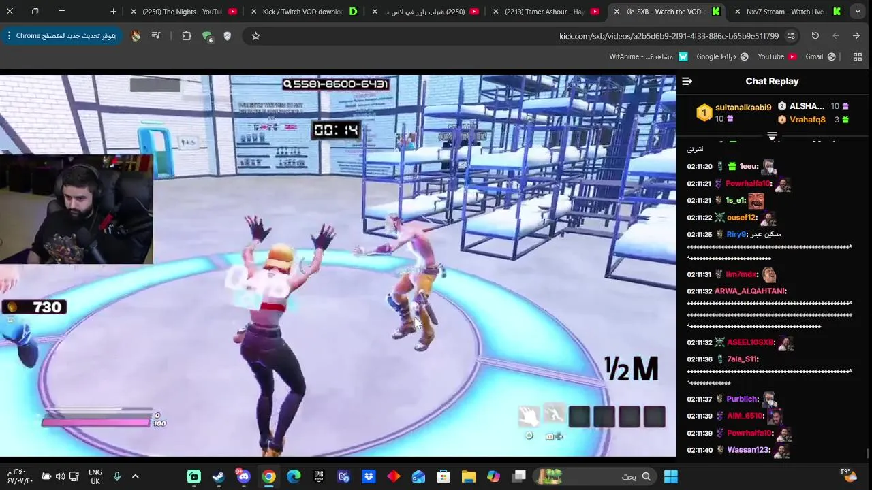Click username ASEEL10SXB in chat

[749, 343]
